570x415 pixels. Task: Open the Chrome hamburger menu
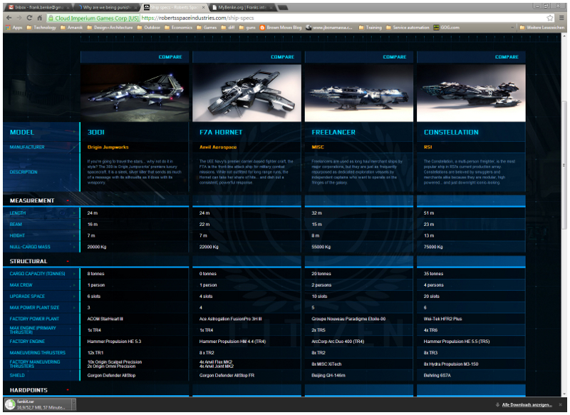561,17
